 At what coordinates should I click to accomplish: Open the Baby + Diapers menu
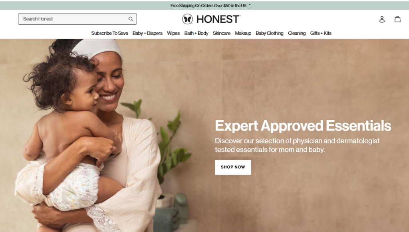point(147,33)
